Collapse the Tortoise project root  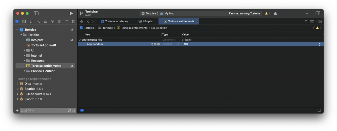[x=18, y=30]
